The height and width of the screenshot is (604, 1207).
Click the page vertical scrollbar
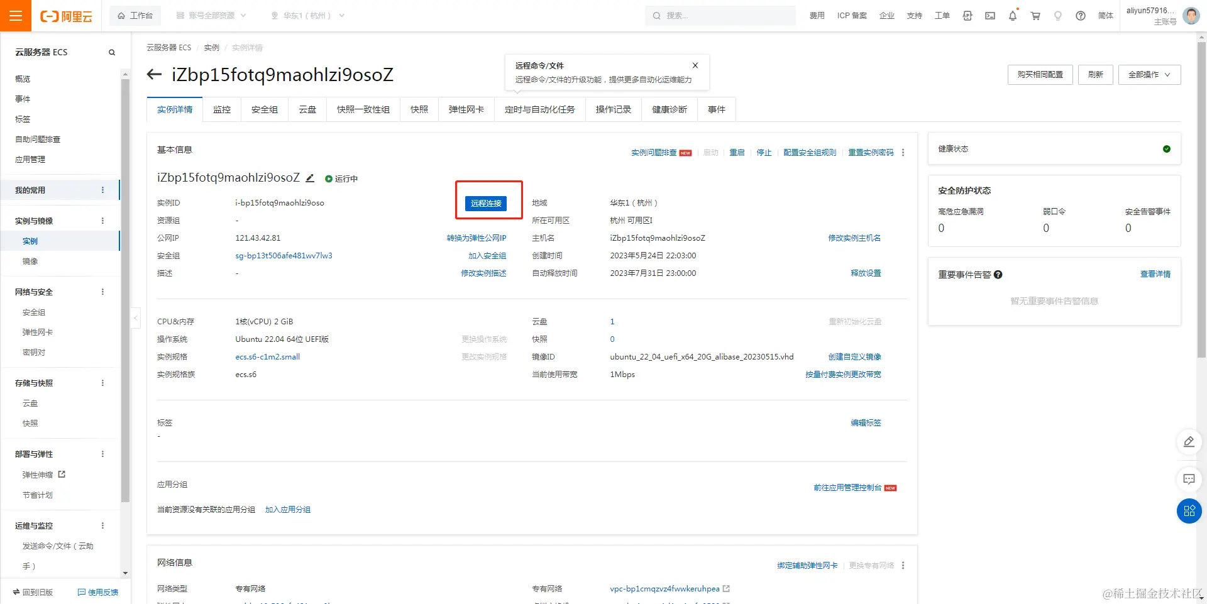1201,200
